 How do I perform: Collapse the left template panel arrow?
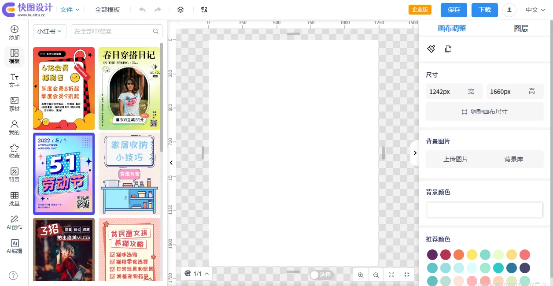point(171,163)
